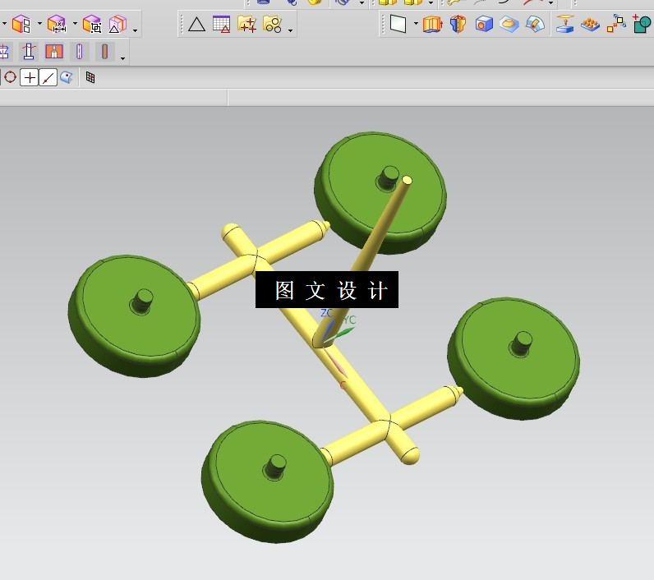Expand options arrow after orange channel icon
This screenshot has width=654, height=580.
[122, 58]
